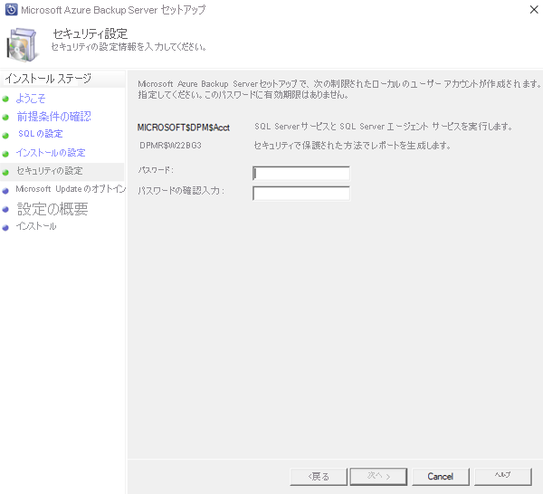This screenshot has width=543, height=494.
Task: Click the パスワードの確認入力: label
Action: pos(181,190)
